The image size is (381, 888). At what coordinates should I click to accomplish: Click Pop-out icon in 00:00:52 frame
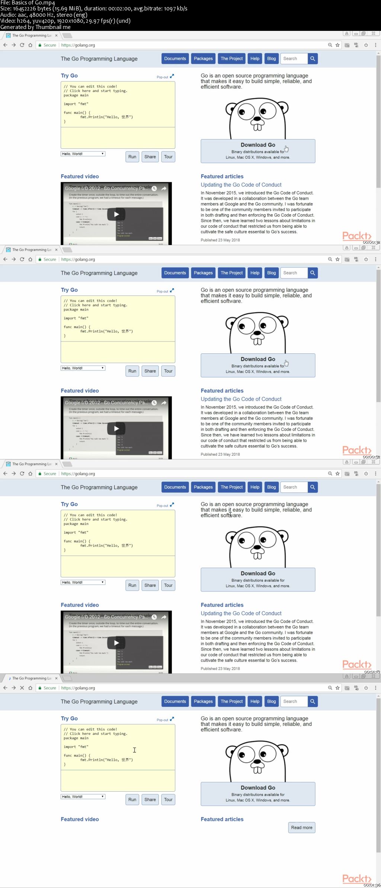click(x=172, y=291)
